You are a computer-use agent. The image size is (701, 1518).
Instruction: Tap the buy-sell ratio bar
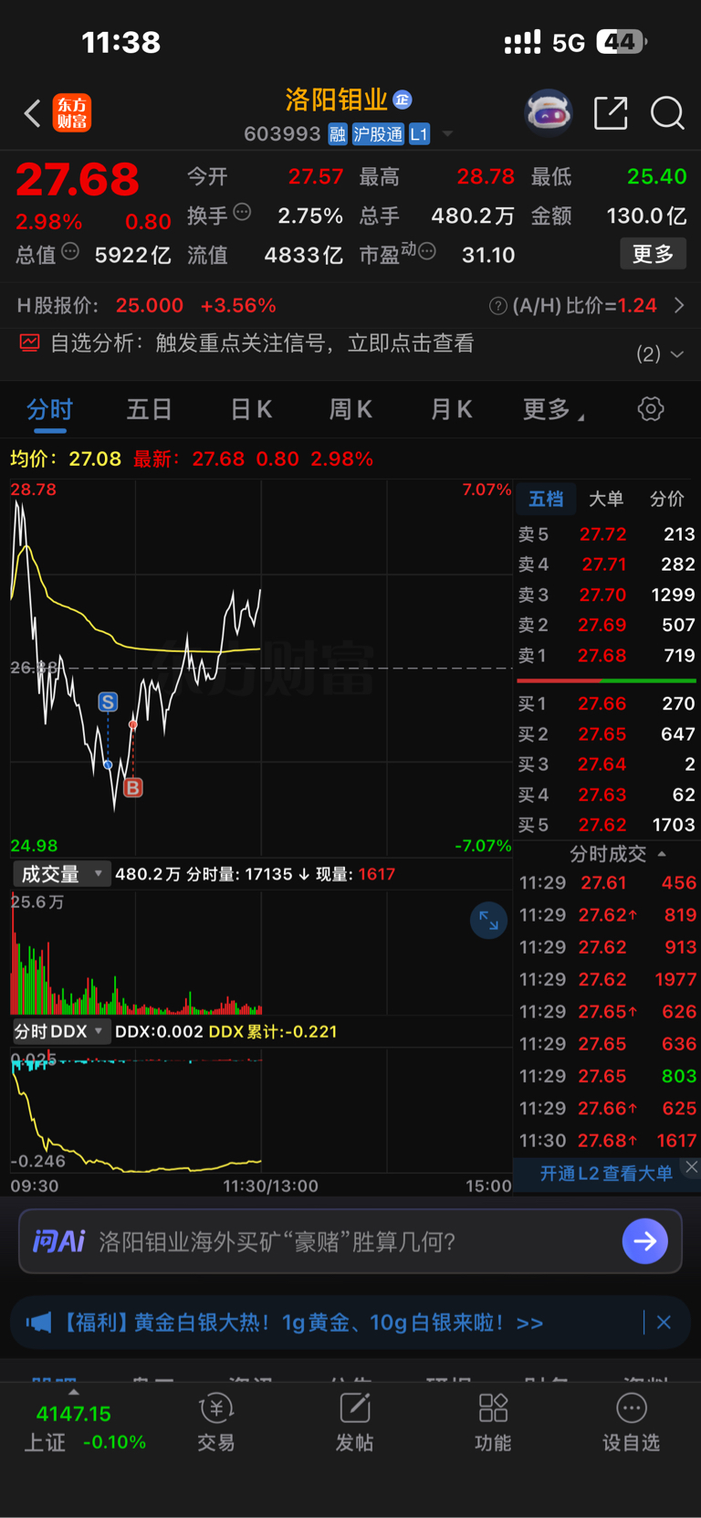coord(607,680)
